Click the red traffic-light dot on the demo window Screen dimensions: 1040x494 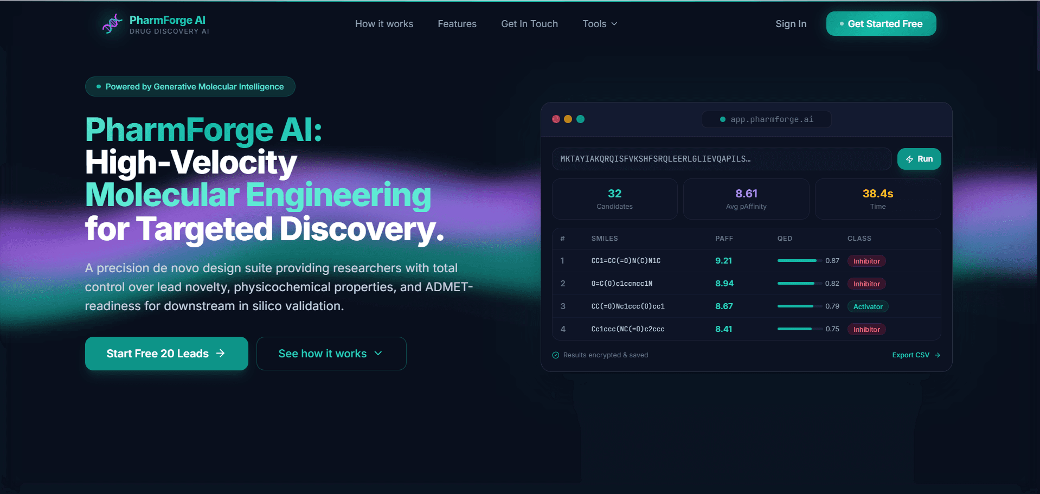tap(556, 119)
